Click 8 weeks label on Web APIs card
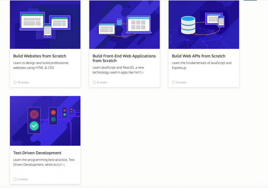Image resolution: width=268 pixels, height=188 pixels. pos(181,82)
